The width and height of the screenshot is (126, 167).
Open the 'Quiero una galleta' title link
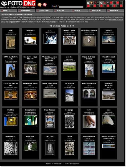[89, 31]
